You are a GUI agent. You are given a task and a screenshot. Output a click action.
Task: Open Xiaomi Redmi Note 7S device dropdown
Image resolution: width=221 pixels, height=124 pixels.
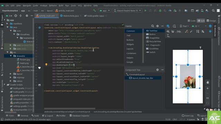tap(127, 11)
